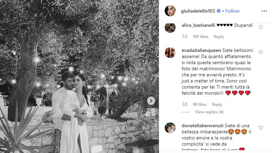Click the verified badge next to giuliadelellis103
This screenshot has height=153, width=272.
[x=219, y=11]
